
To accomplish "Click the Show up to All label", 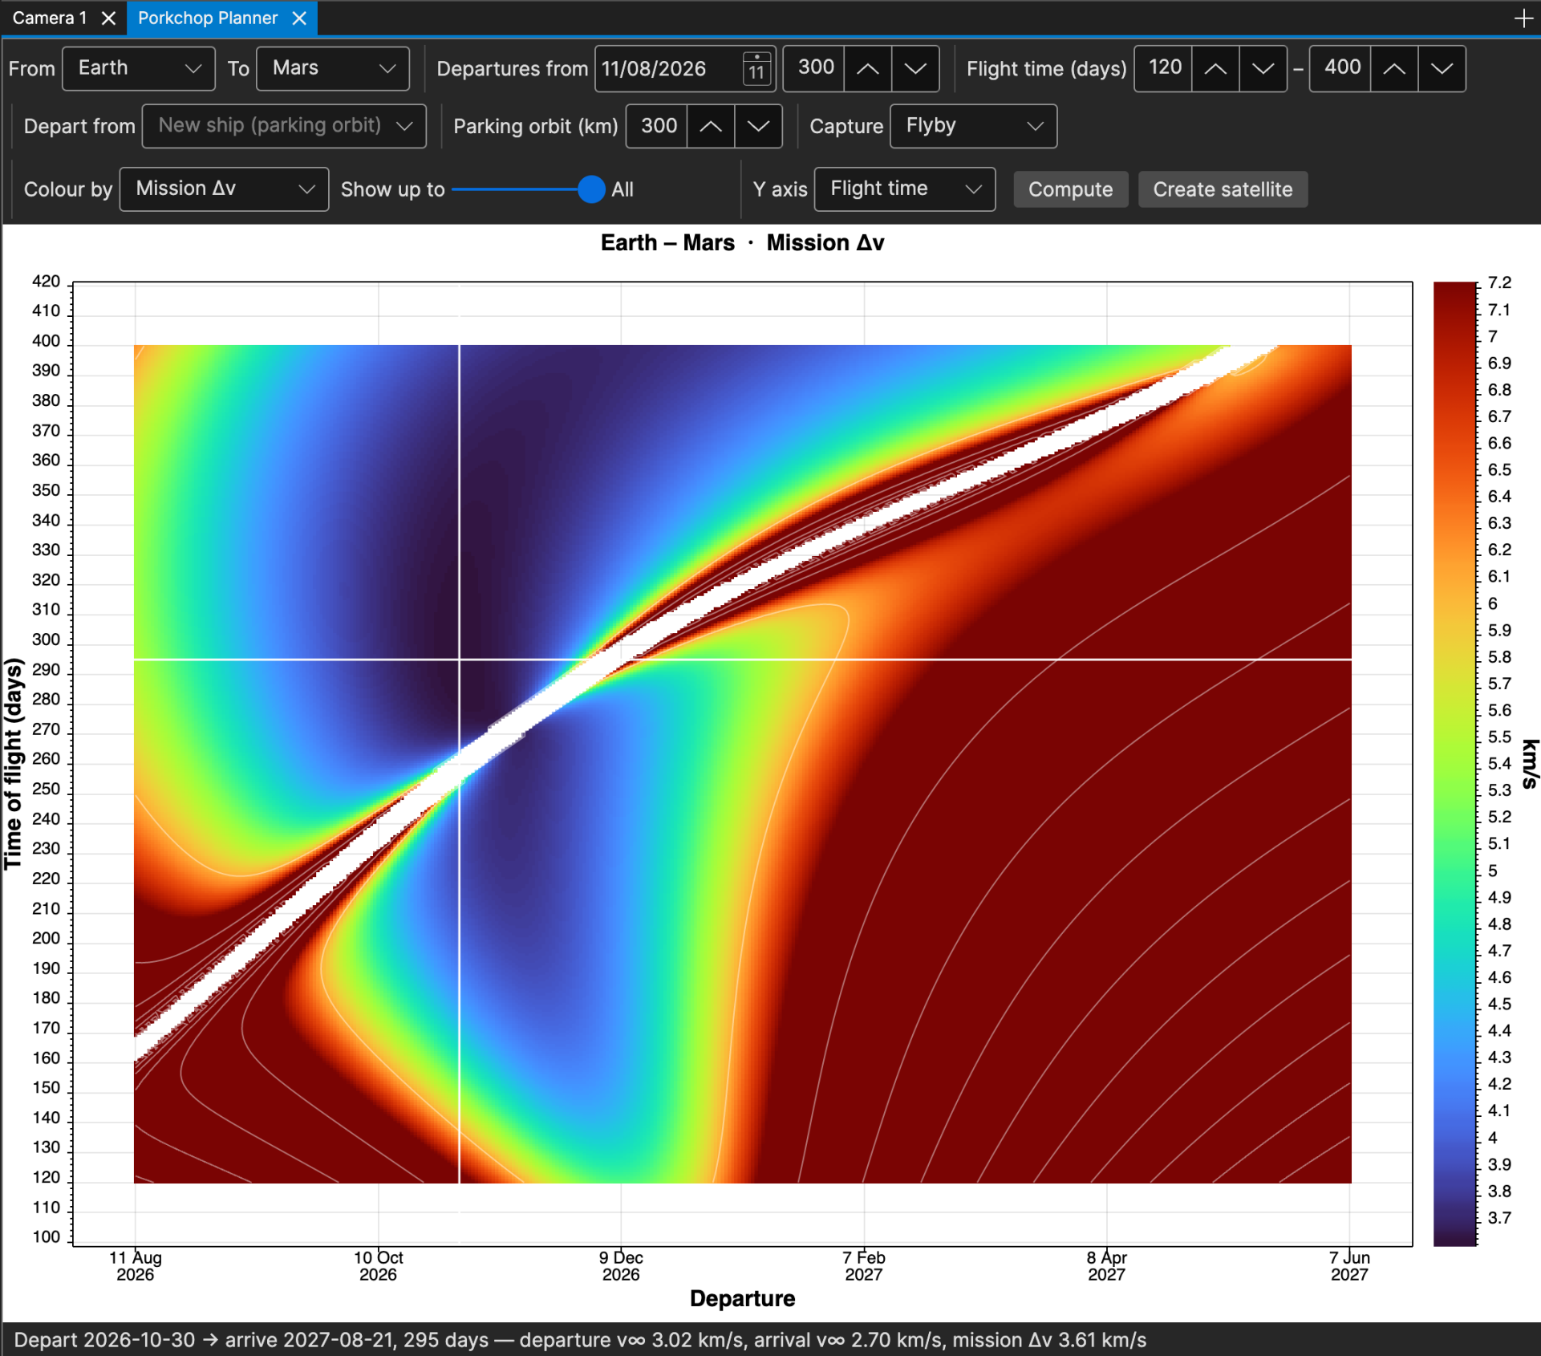I will [x=622, y=189].
